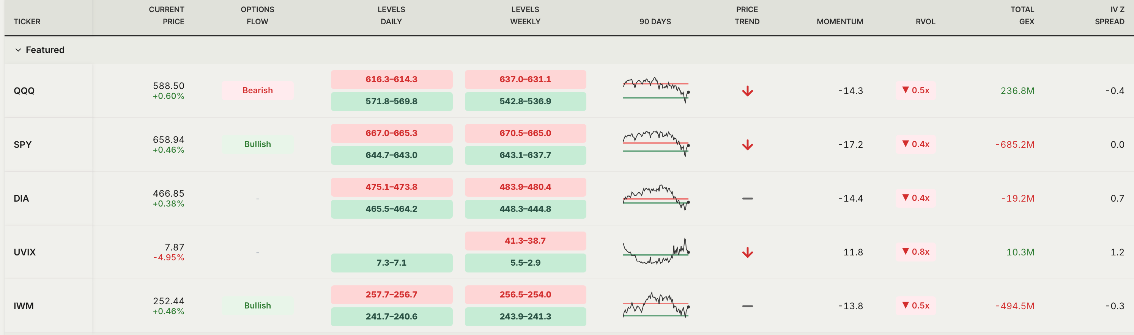Sort by the Current Price column header
The image size is (1134, 335).
point(166,16)
